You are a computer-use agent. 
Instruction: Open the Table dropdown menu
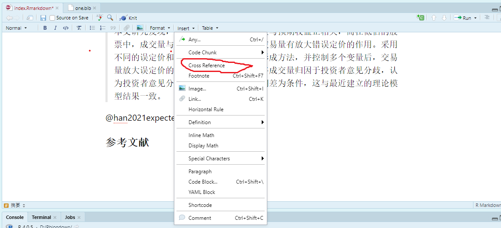click(210, 28)
